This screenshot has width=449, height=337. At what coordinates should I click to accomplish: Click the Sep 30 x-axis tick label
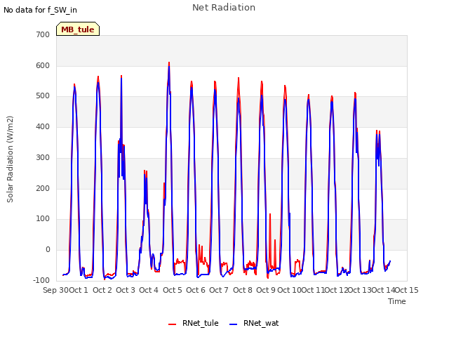click(x=55, y=290)
